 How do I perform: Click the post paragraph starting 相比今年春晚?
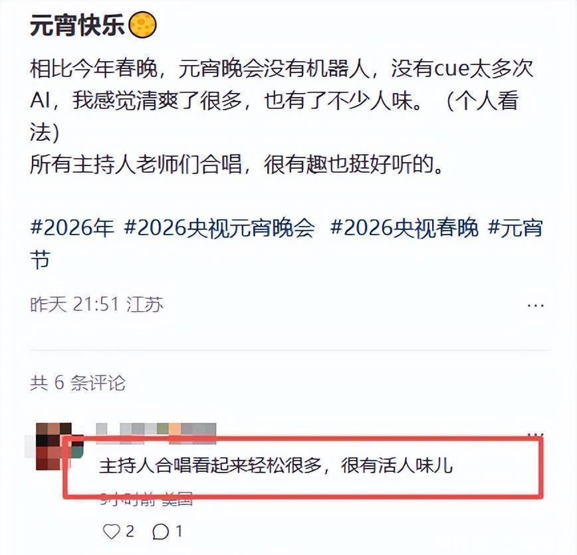pos(281,100)
